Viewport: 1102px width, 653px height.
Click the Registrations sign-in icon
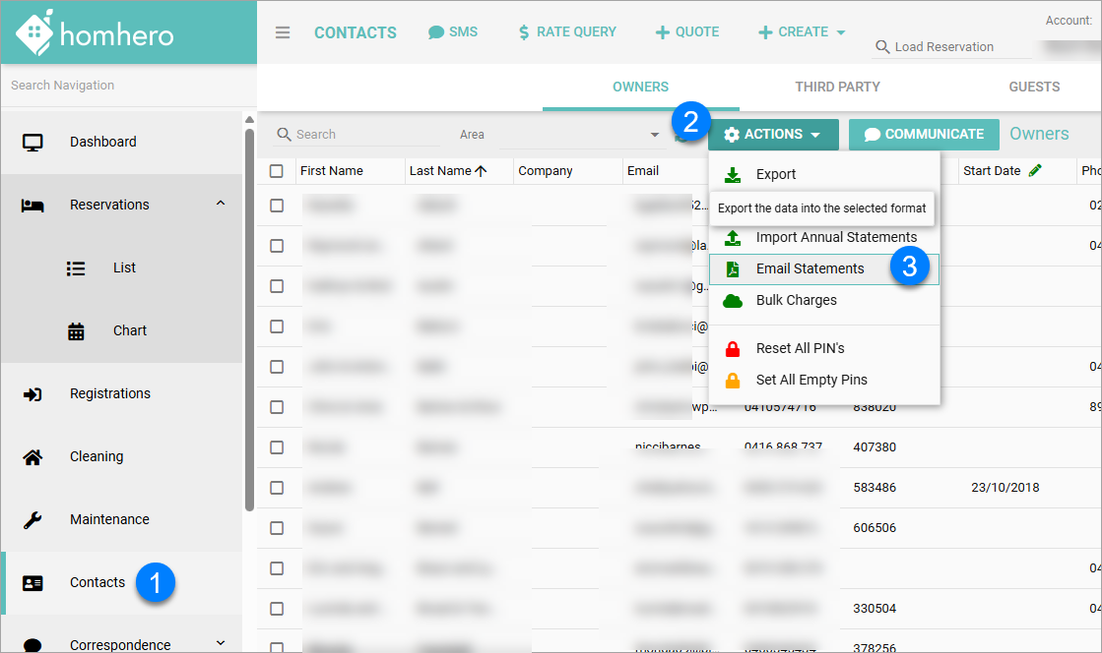click(32, 393)
